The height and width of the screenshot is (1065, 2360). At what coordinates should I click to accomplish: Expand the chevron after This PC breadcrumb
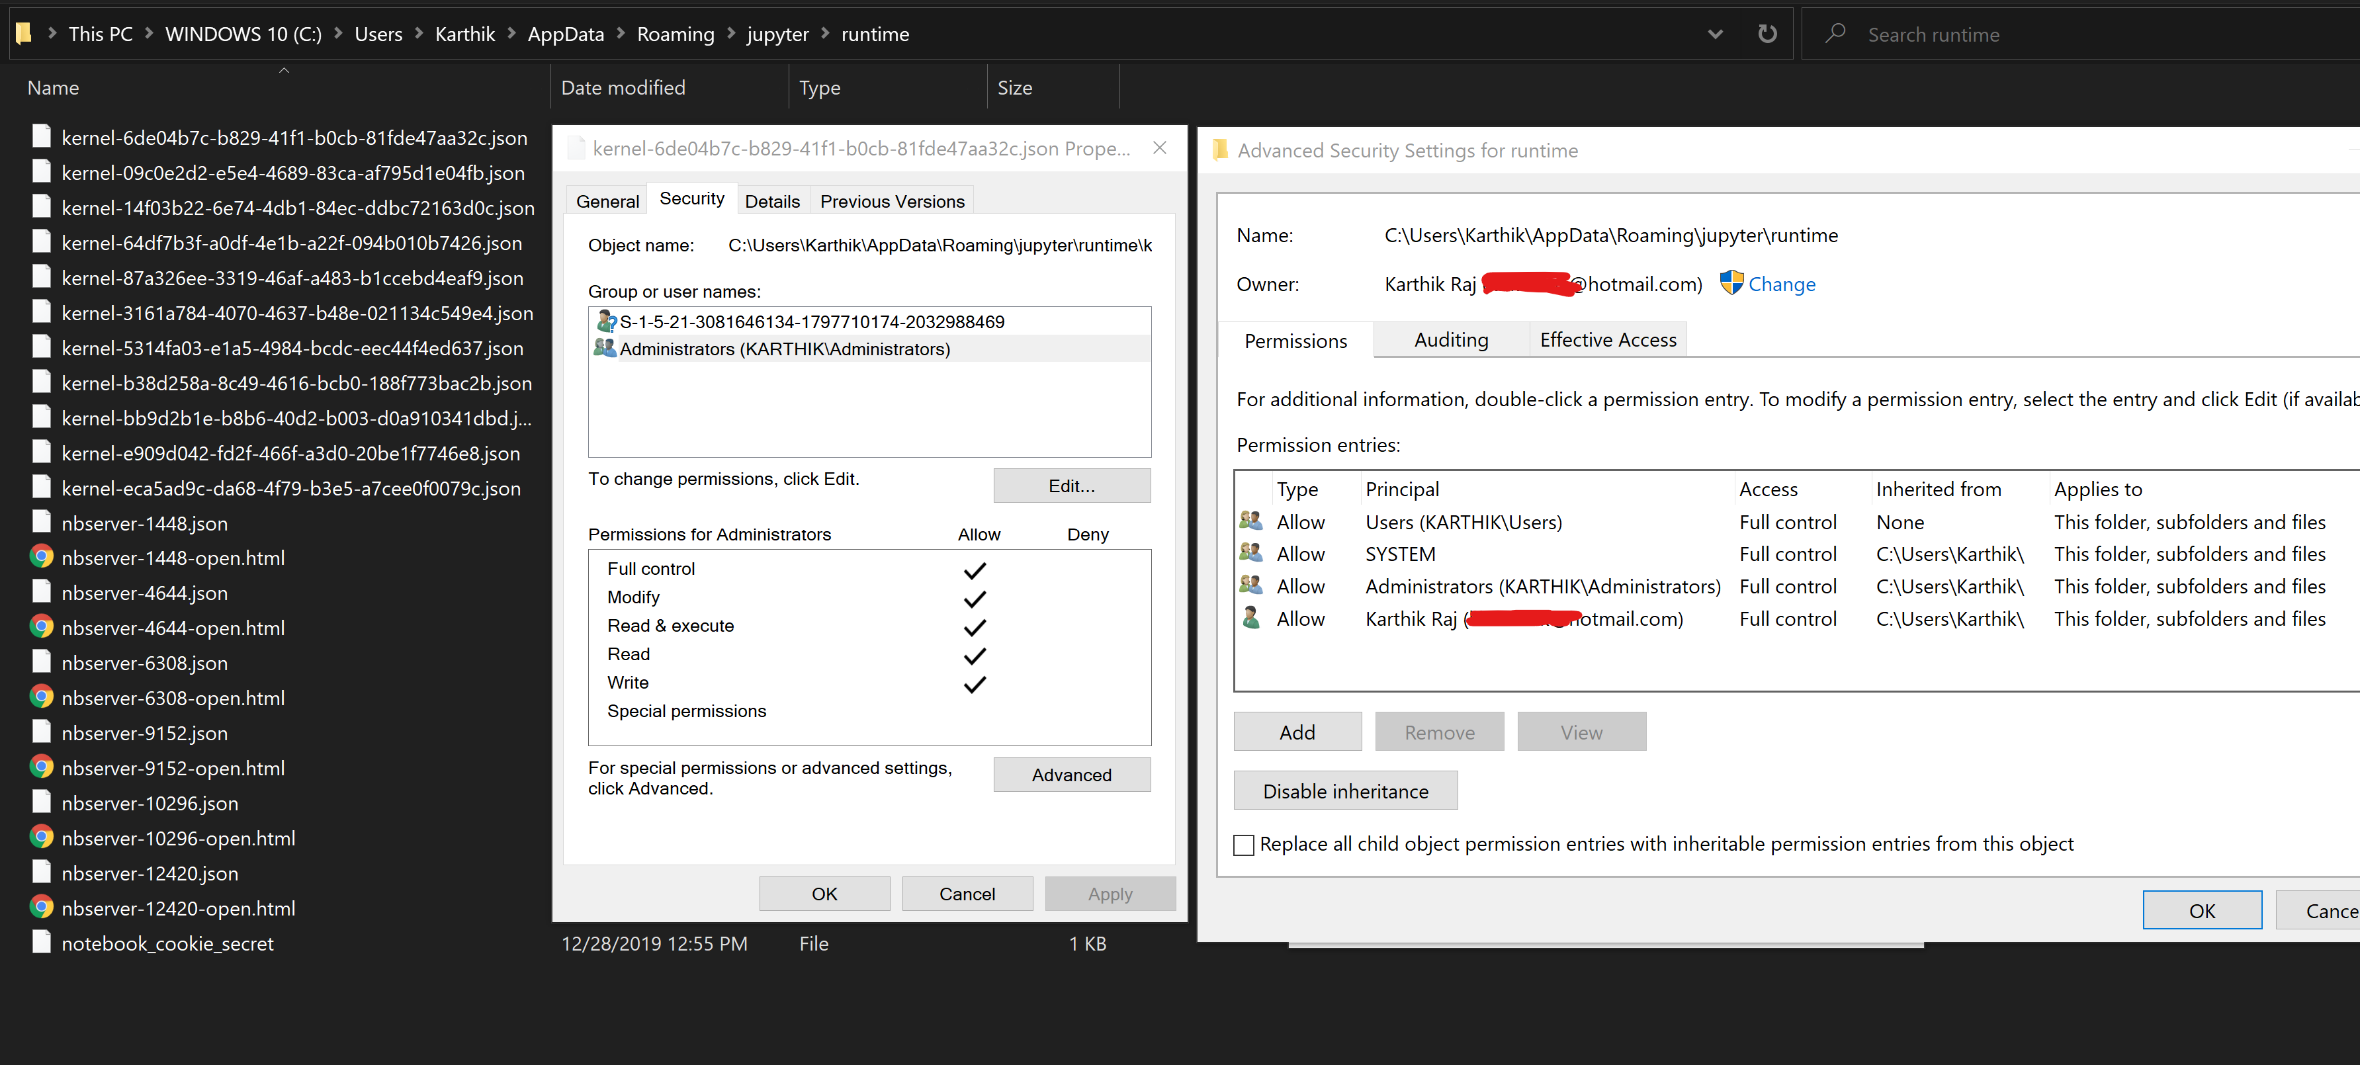[x=150, y=34]
